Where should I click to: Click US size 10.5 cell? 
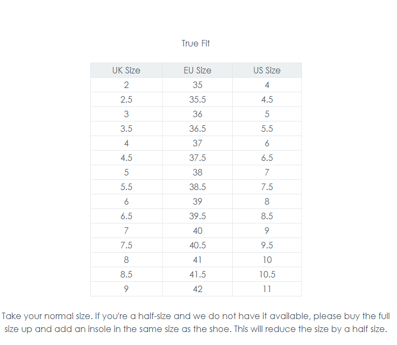[267, 274]
